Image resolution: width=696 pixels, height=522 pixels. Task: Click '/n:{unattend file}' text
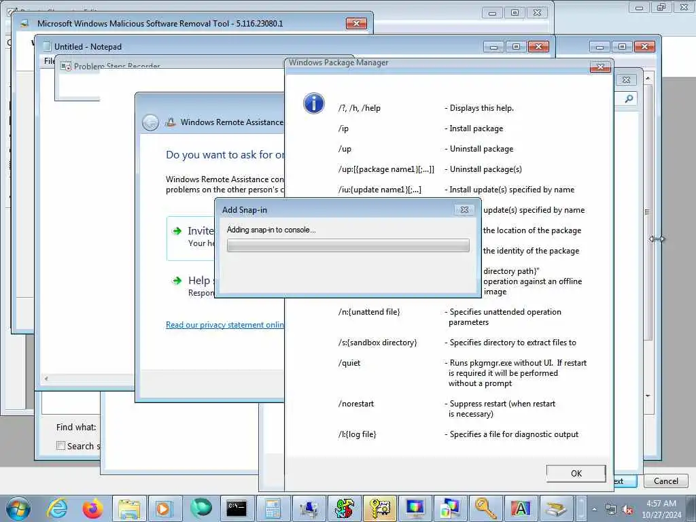[x=369, y=311]
